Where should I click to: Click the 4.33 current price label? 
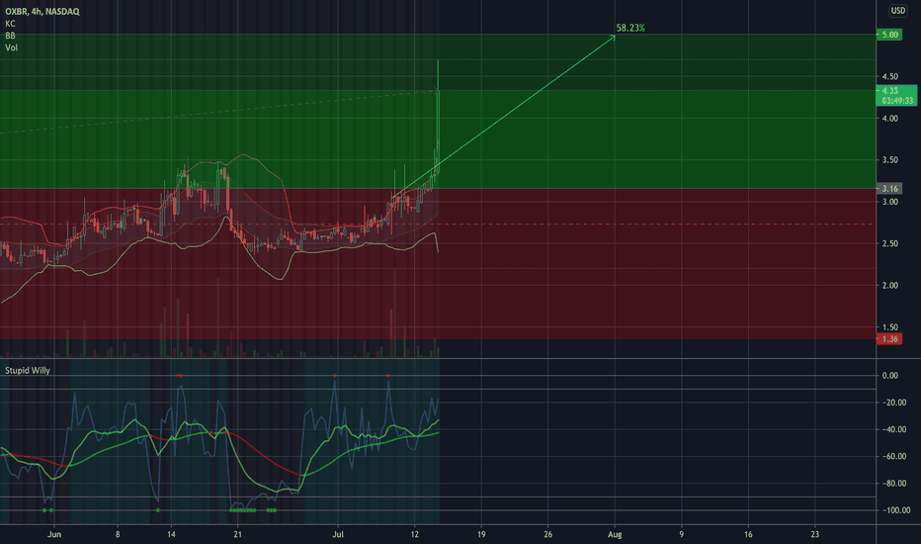897,95
